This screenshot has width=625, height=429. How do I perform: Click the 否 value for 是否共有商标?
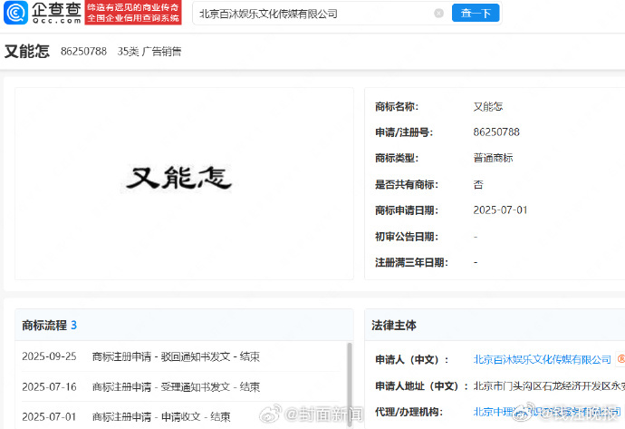[x=478, y=184]
